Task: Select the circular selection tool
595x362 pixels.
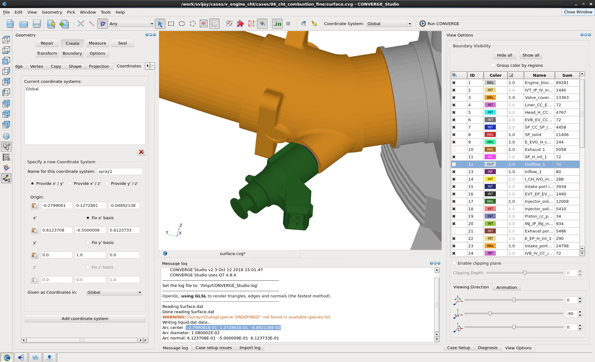Action: [181, 23]
